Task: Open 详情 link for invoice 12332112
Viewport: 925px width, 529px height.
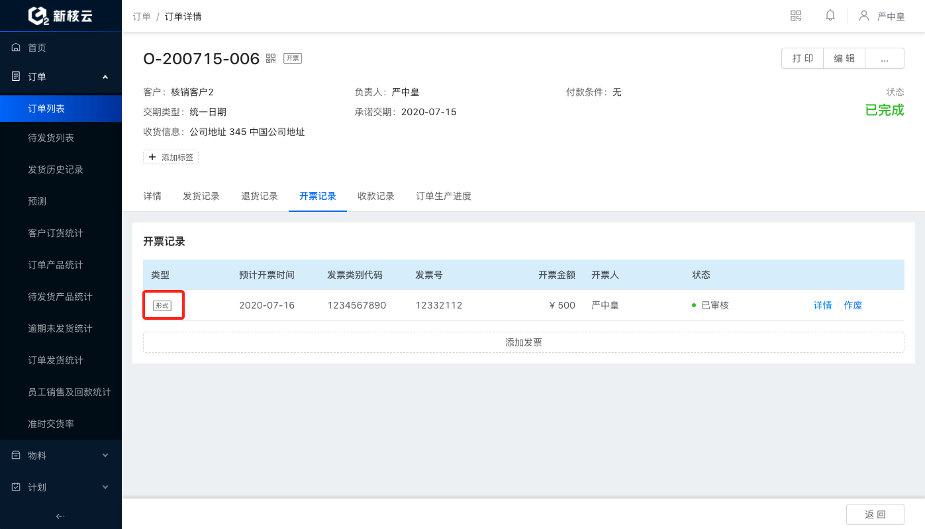Action: coord(822,305)
